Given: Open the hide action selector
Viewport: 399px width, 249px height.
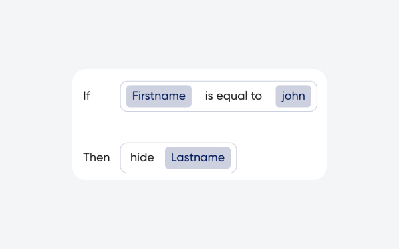Looking at the screenshot, I should (142, 157).
